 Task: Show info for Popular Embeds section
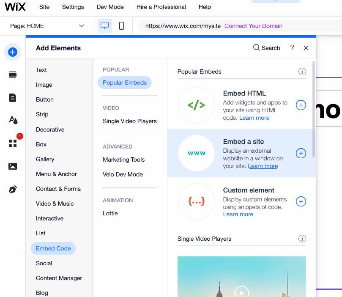click(302, 71)
